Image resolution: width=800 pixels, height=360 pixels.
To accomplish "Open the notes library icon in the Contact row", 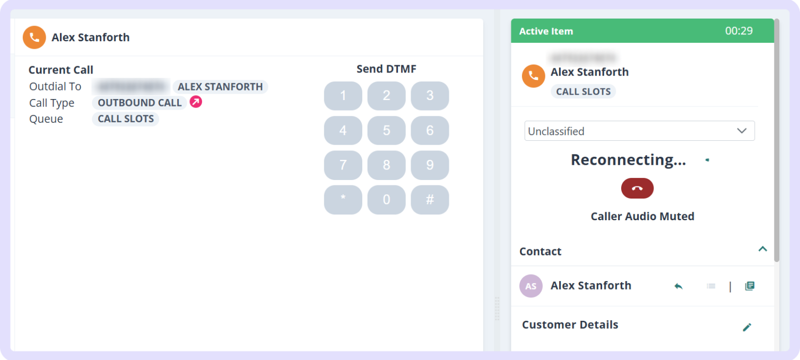I will [x=750, y=286].
